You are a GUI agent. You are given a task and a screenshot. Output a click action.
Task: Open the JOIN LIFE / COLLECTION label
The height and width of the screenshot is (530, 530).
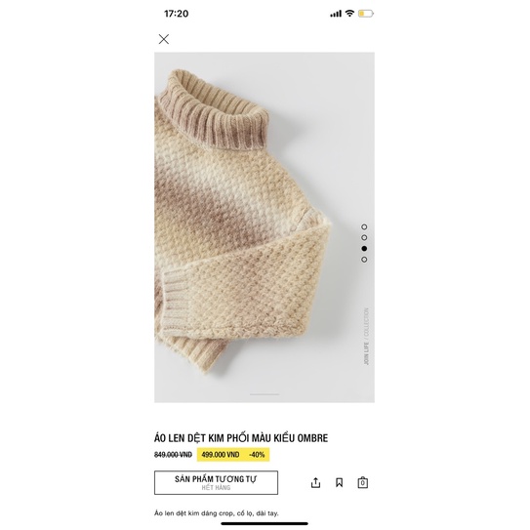click(366, 336)
